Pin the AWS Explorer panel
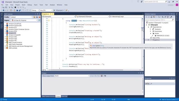179x101 pixels. (x=37, y=14)
